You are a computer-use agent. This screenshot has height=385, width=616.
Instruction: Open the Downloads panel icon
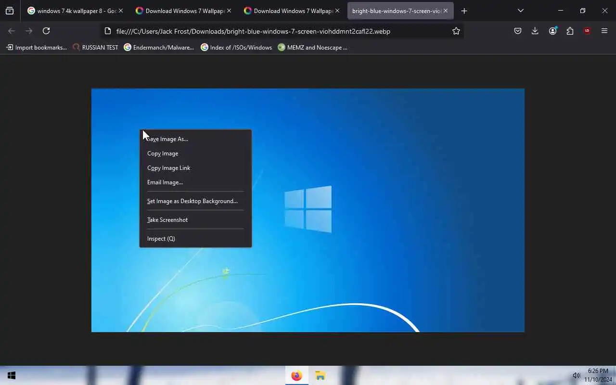click(535, 31)
